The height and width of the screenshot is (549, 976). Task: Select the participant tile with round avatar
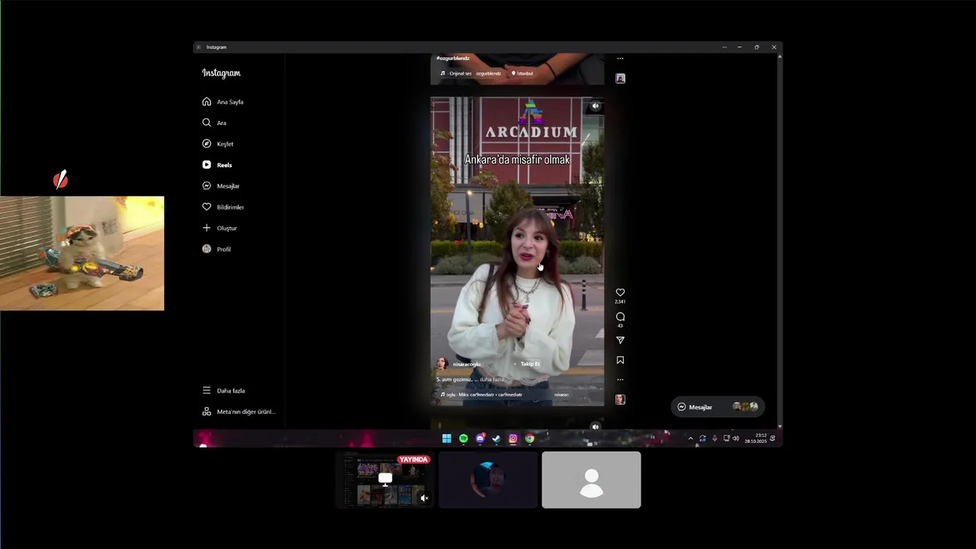coord(488,480)
